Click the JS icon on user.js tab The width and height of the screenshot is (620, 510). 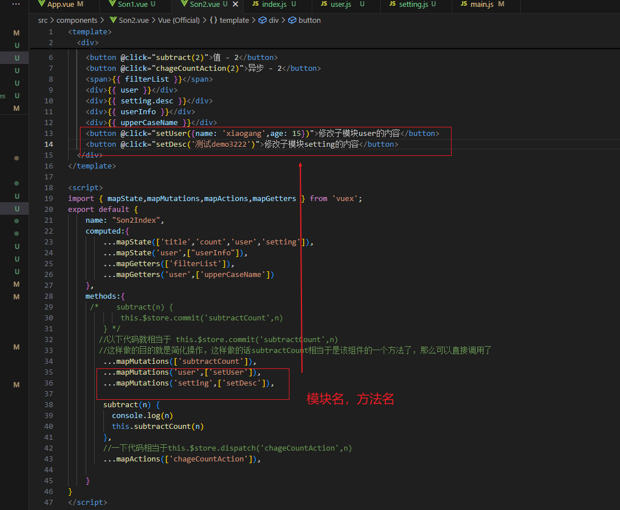[x=324, y=3]
